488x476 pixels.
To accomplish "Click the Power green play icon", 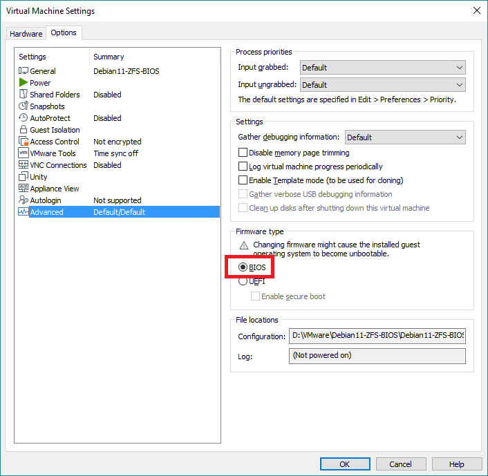I will (x=24, y=83).
